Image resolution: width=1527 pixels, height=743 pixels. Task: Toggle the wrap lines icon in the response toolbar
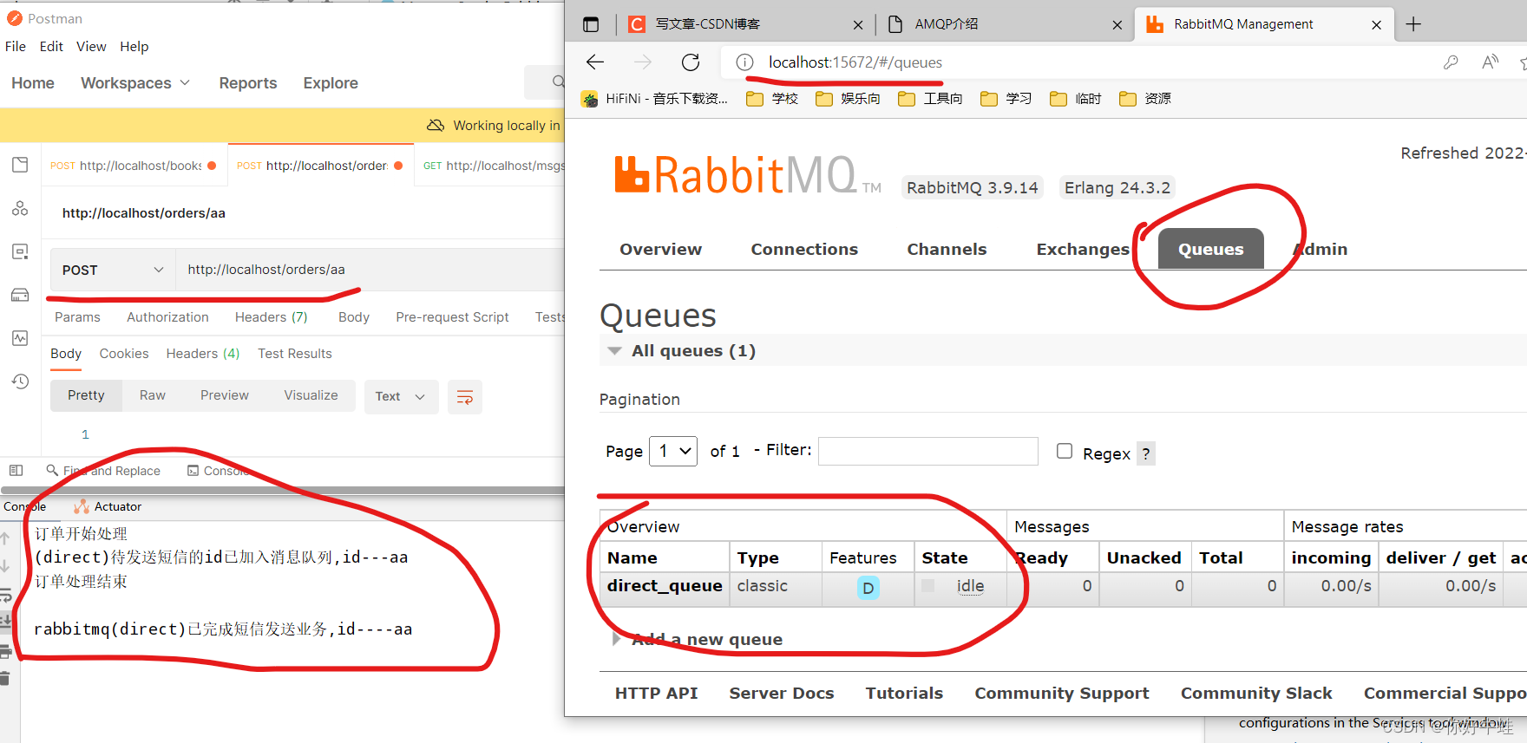click(465, 397)
